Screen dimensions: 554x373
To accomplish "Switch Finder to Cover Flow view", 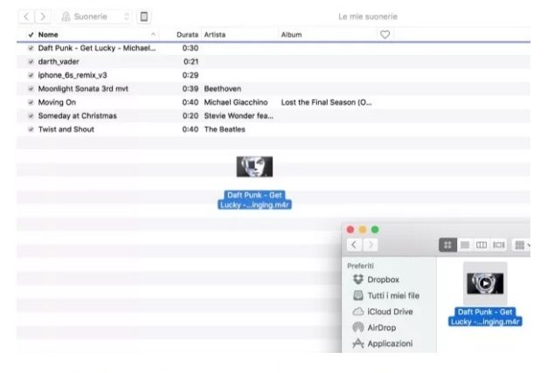I will [x=499, y=245].
